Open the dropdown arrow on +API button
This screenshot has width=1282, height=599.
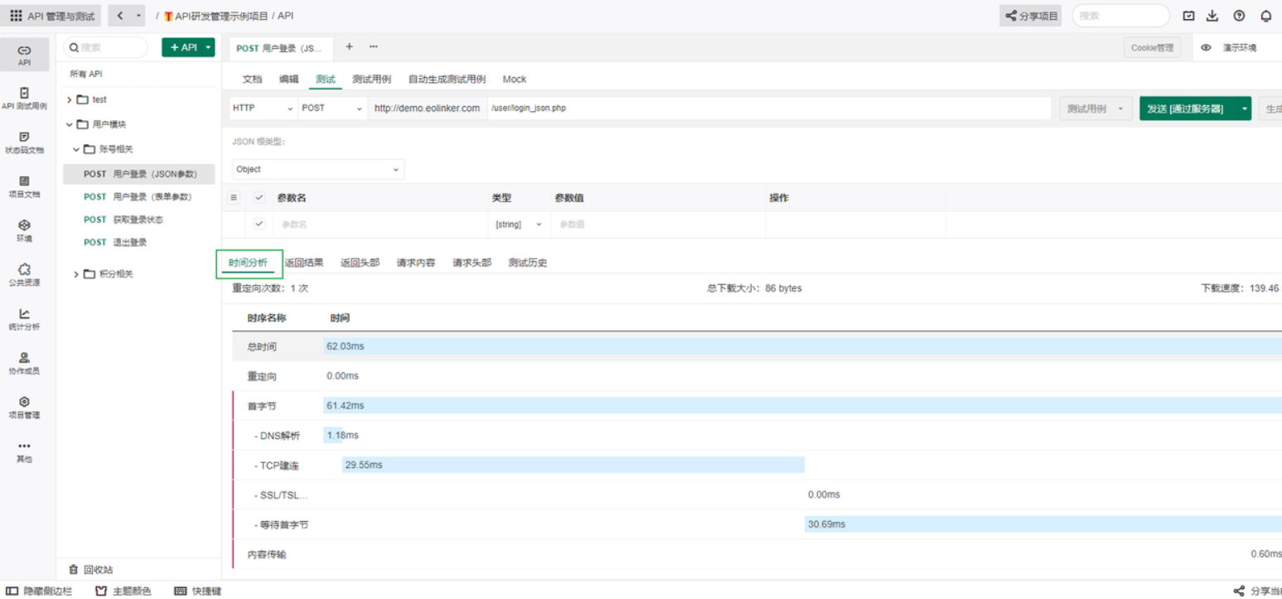tap(208, 48)
